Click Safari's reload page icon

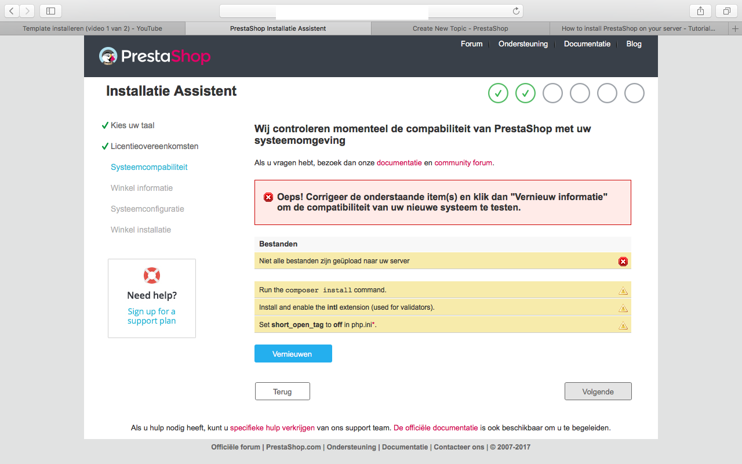pos(516,11)
